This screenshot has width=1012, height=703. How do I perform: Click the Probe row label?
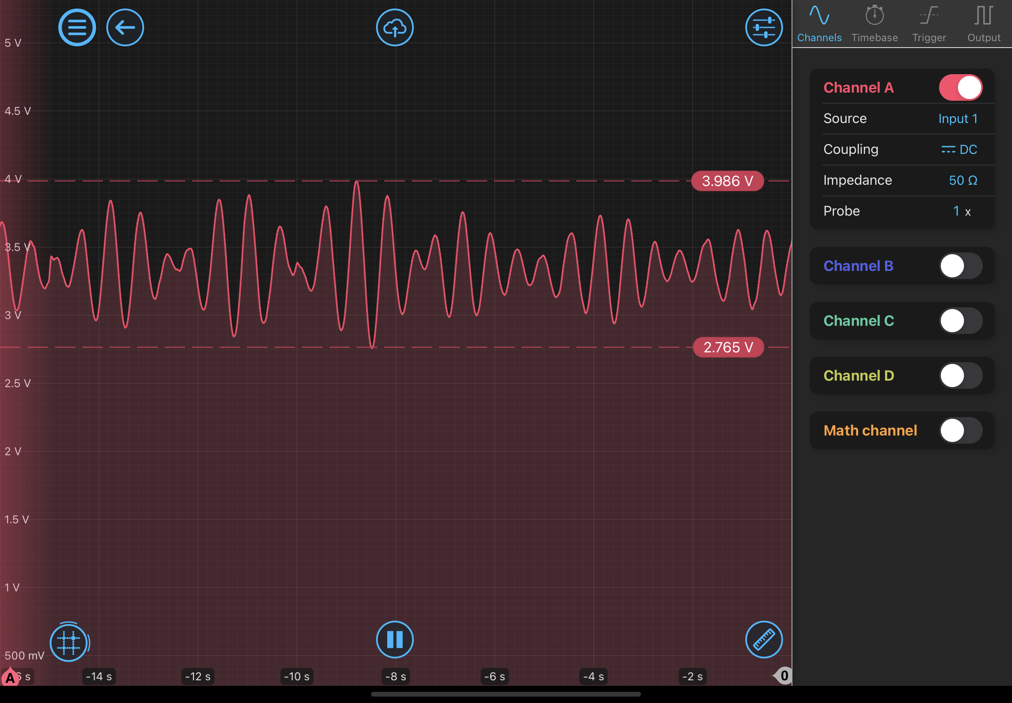tap(841, 211)
